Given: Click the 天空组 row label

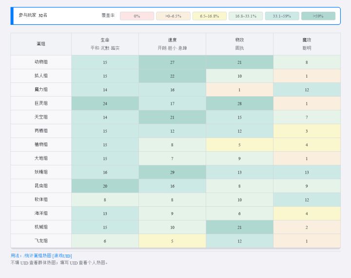Looking at the screenshot, I should [41, 117].
